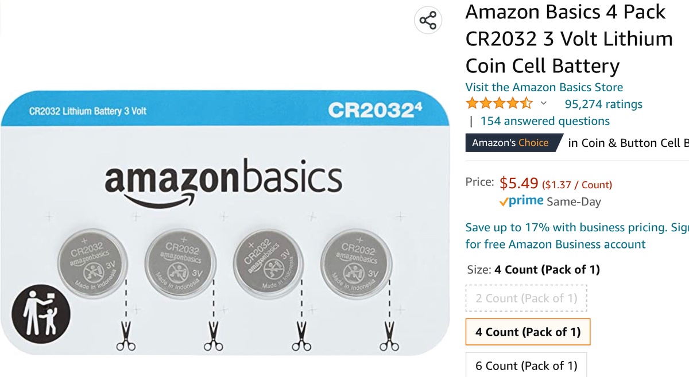Click the child safety warning icon
The width and height of the screenshot is (689, 377).
(41, 314)
